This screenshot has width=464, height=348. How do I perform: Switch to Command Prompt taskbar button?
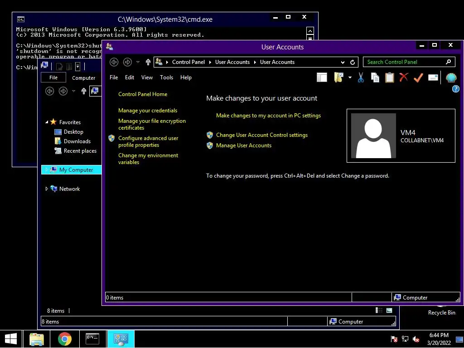[x=92, y=339]
